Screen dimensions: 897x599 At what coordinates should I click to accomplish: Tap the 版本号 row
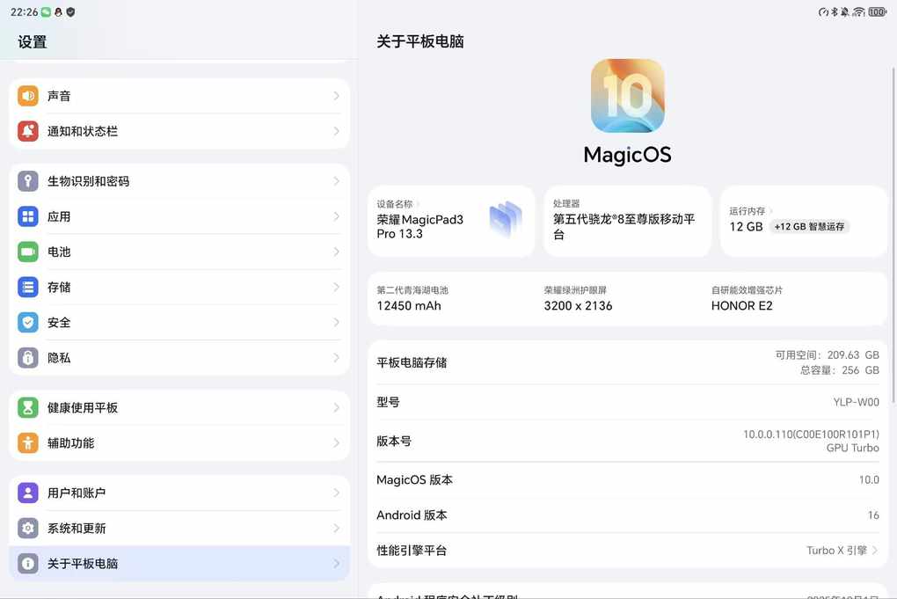(627, 441)
